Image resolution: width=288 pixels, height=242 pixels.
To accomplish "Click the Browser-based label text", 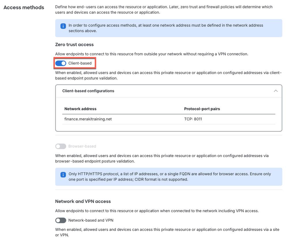I will [82, 146].
